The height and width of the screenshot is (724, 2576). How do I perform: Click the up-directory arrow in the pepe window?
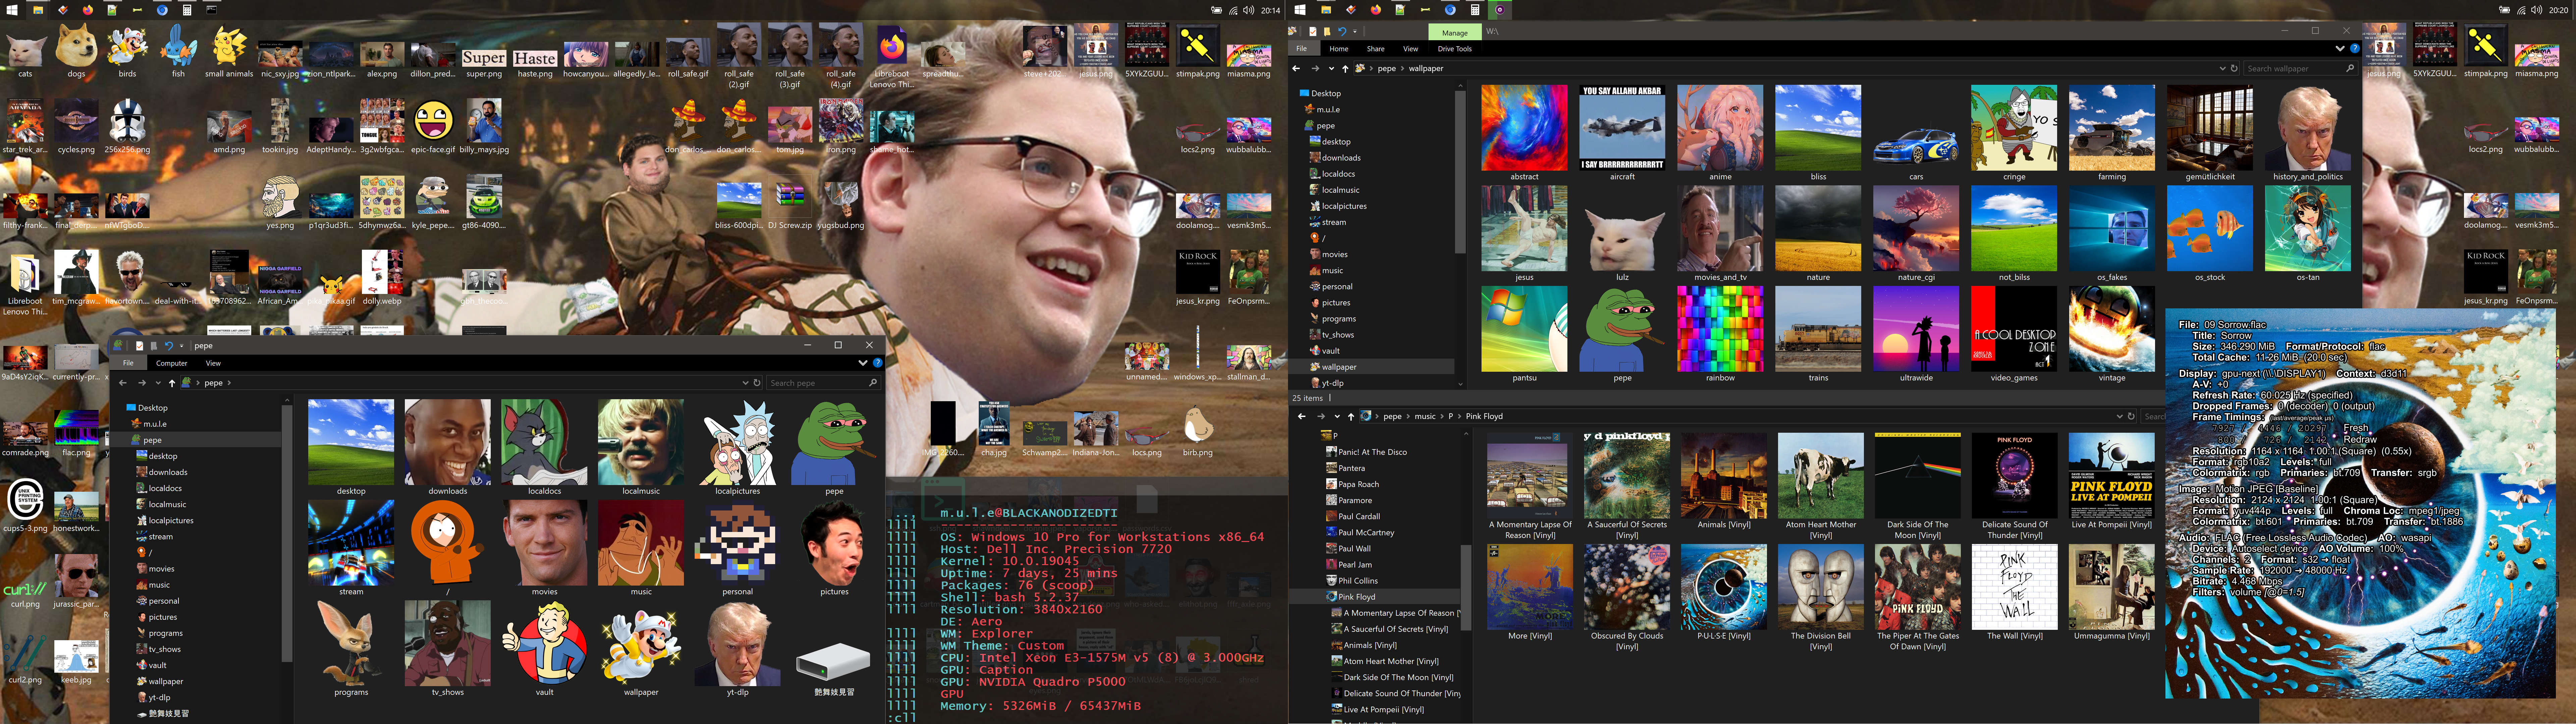click(172, 383)
